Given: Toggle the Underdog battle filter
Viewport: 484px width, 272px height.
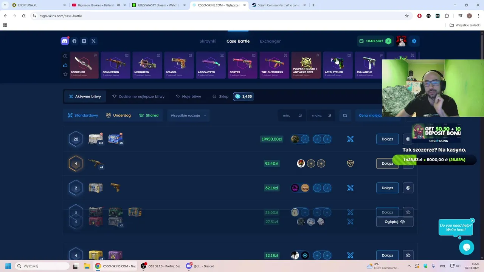Looking at the screenshot, I should coord(118,115).
